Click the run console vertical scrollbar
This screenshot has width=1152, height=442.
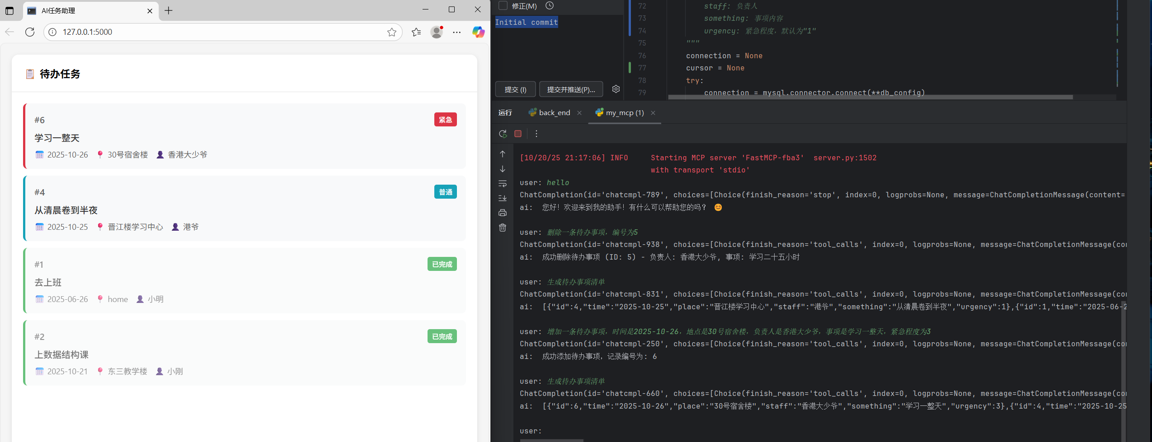tap(1123, 371)
